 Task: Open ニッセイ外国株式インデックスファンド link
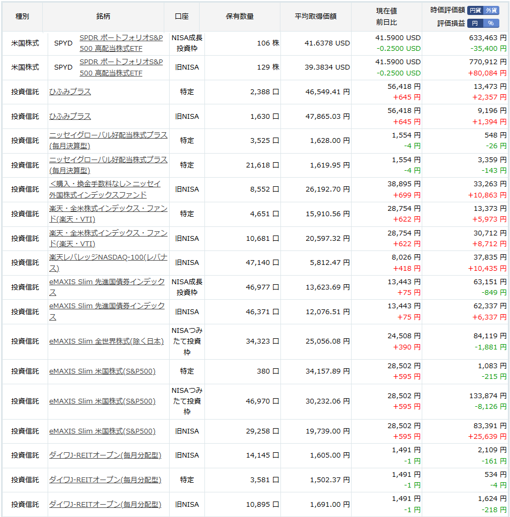point(105,189)
